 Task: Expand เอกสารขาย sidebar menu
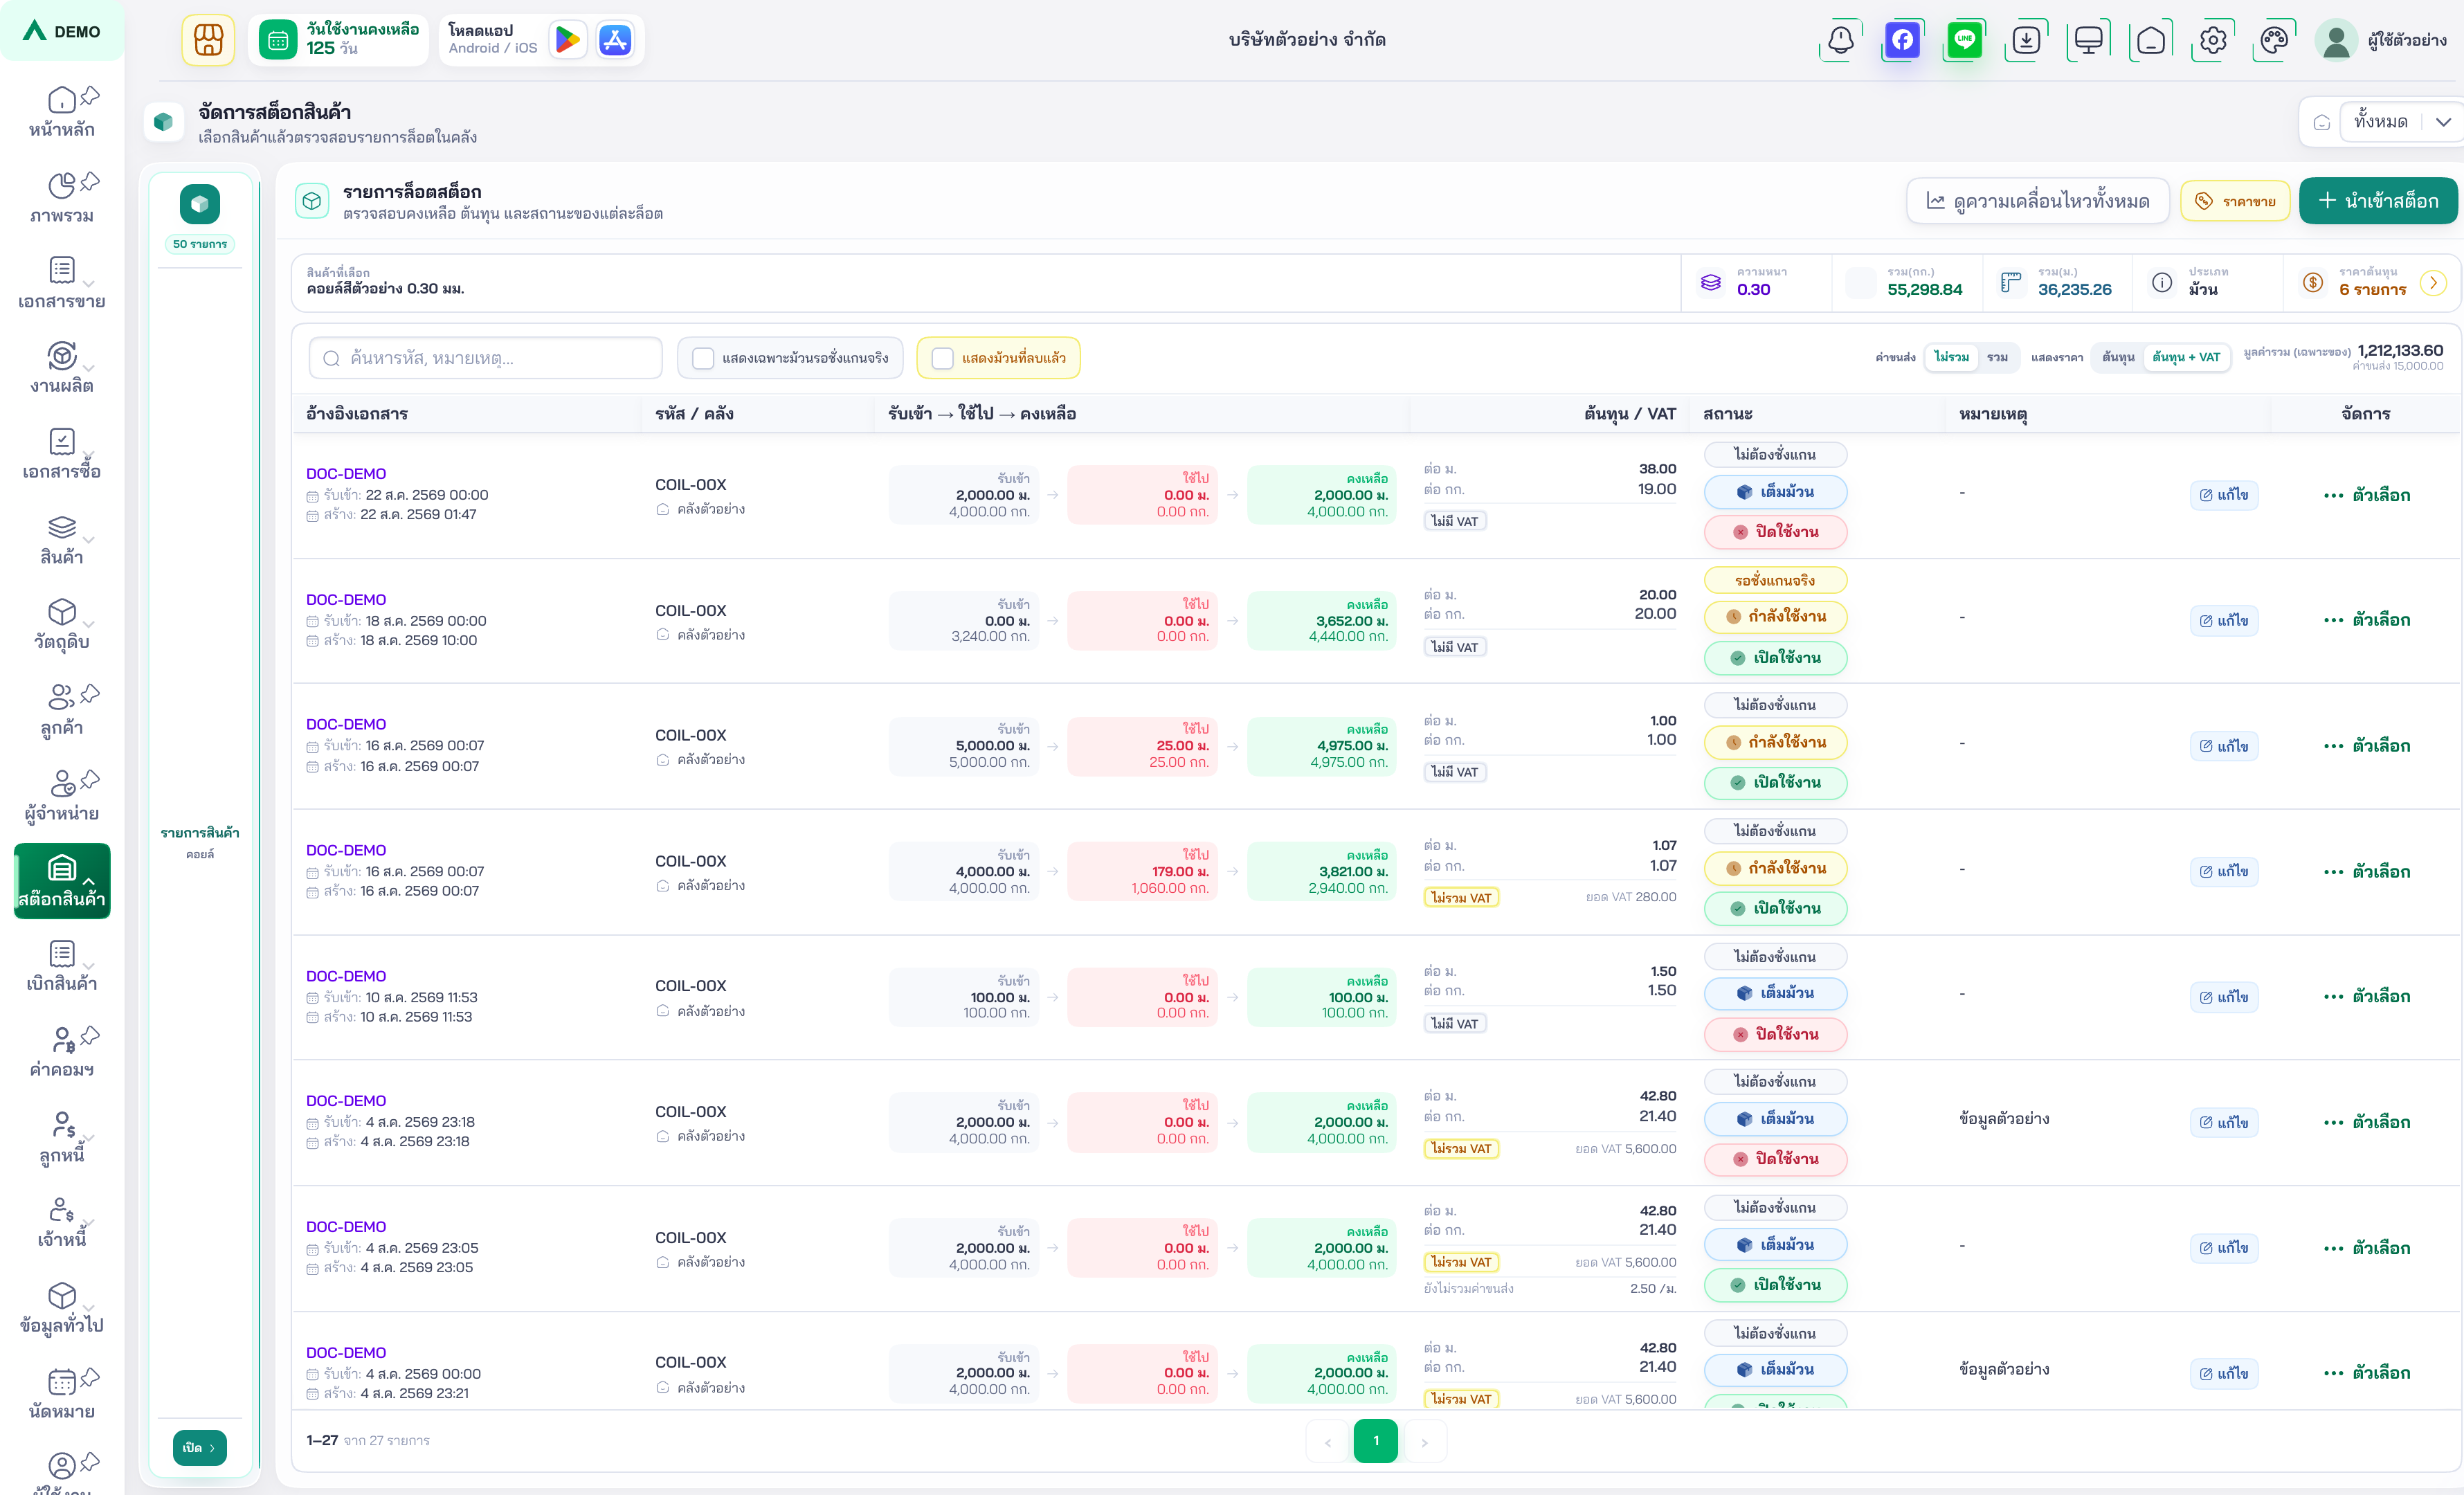click(62, 283)
